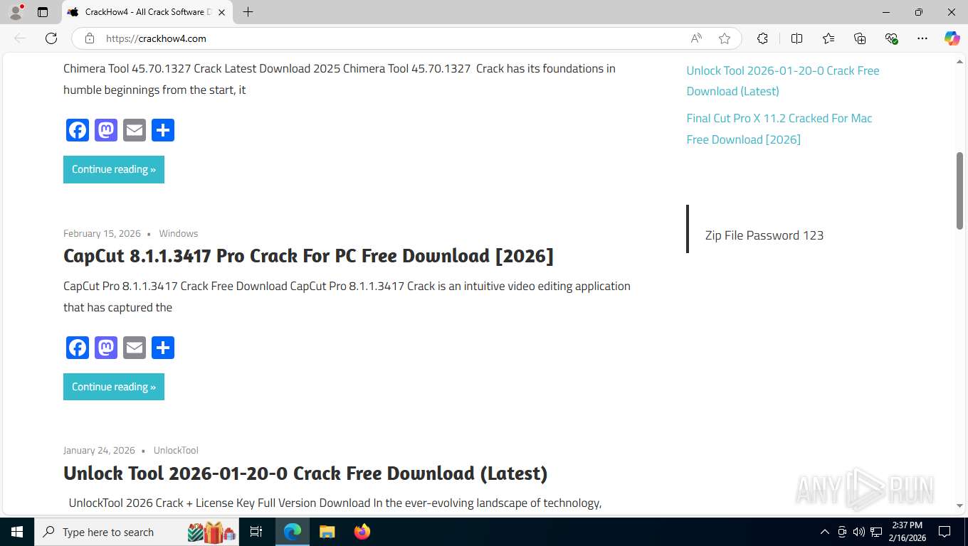Show hidden system tray icons

tap(825, 532)
